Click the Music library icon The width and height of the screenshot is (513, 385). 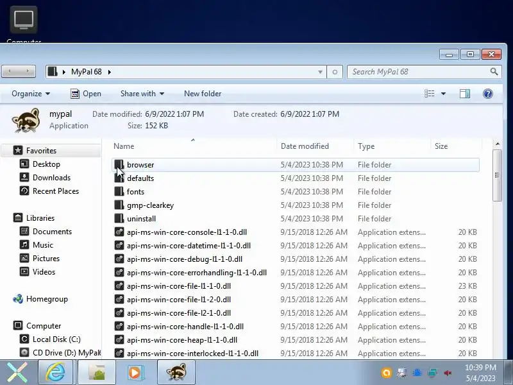[x=24, y=244]
